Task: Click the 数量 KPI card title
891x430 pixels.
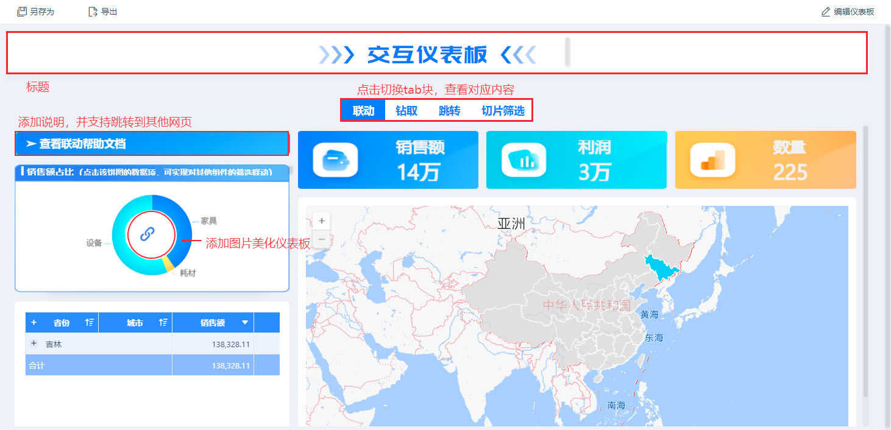Action: [x=790, y=147]
